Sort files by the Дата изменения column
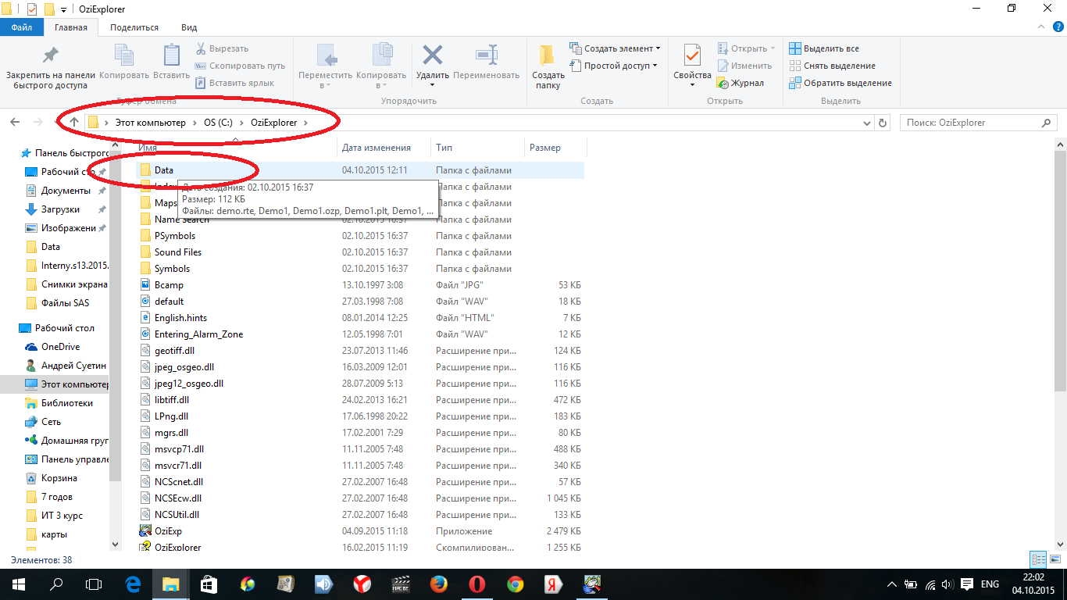This screenshot has width=1067, height=600. point(384,148)
